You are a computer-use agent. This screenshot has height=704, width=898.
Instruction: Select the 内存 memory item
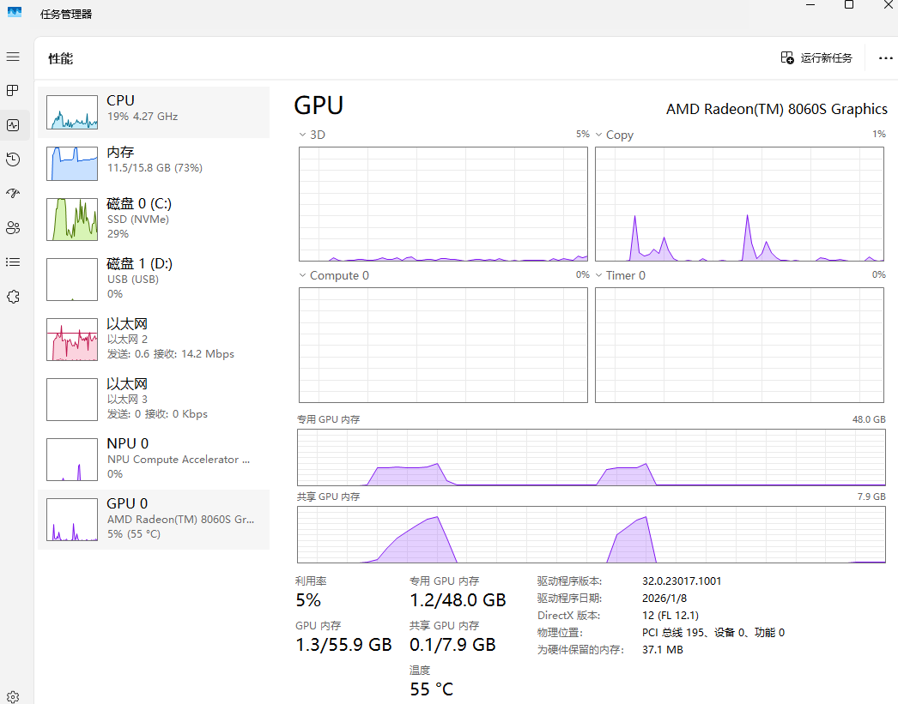(x=153, y=163)
